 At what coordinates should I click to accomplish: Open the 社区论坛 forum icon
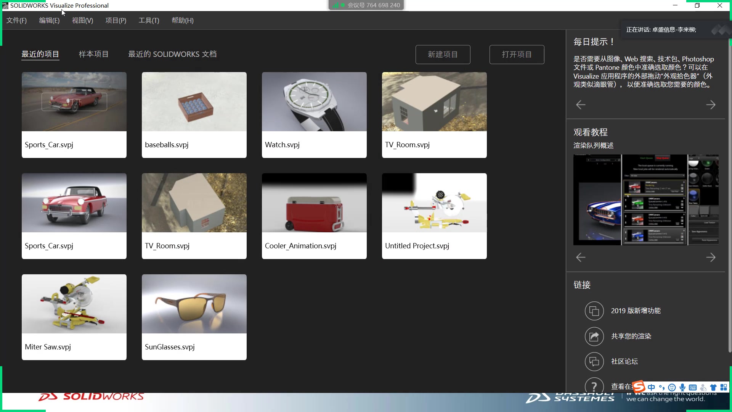[594, 362]
